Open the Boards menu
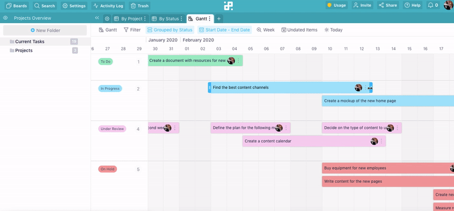The width and height of the screenshot is (454, 211). (17, 6)
